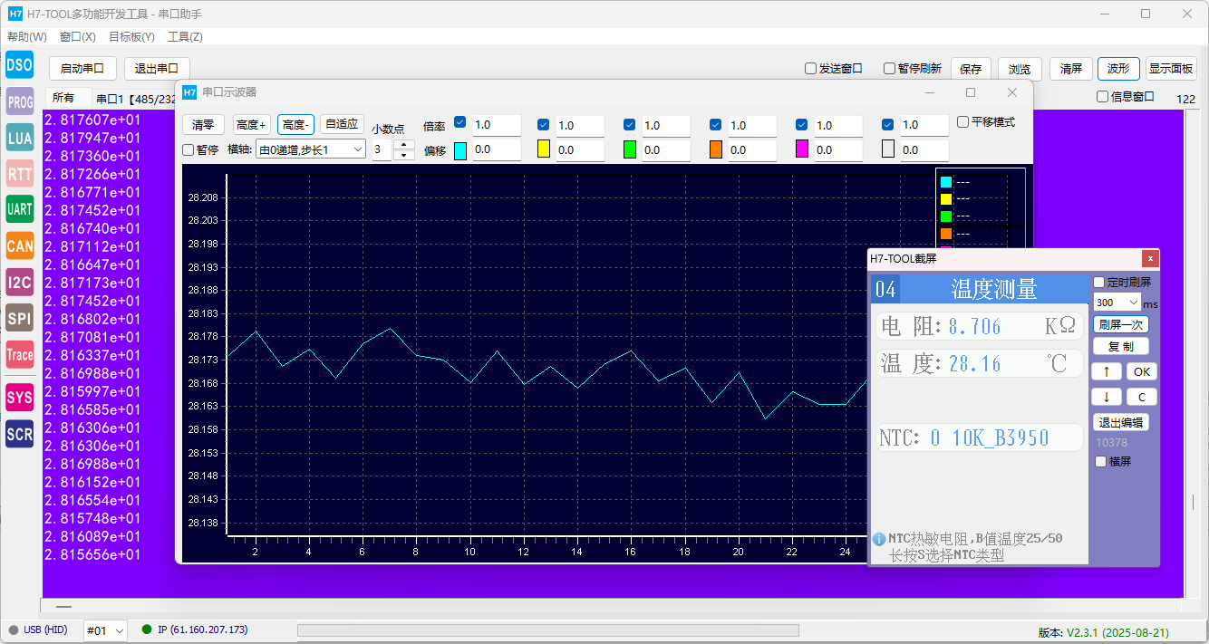Open the PROG programmer sidebar tool

(x=20, y=101)
